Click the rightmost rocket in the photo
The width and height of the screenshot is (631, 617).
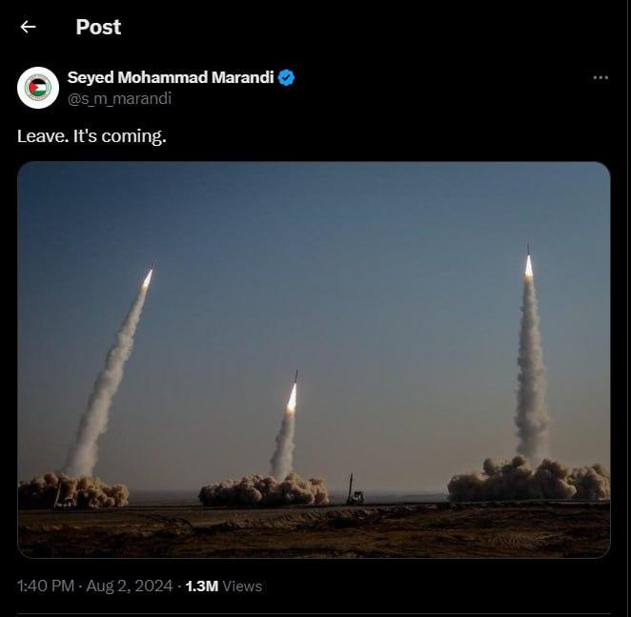[x=528, y=262]
